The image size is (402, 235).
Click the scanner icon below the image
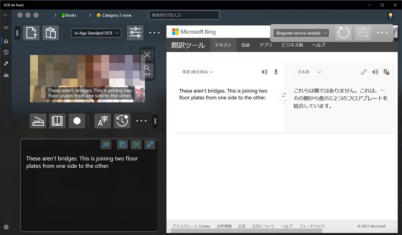point(38,121)
